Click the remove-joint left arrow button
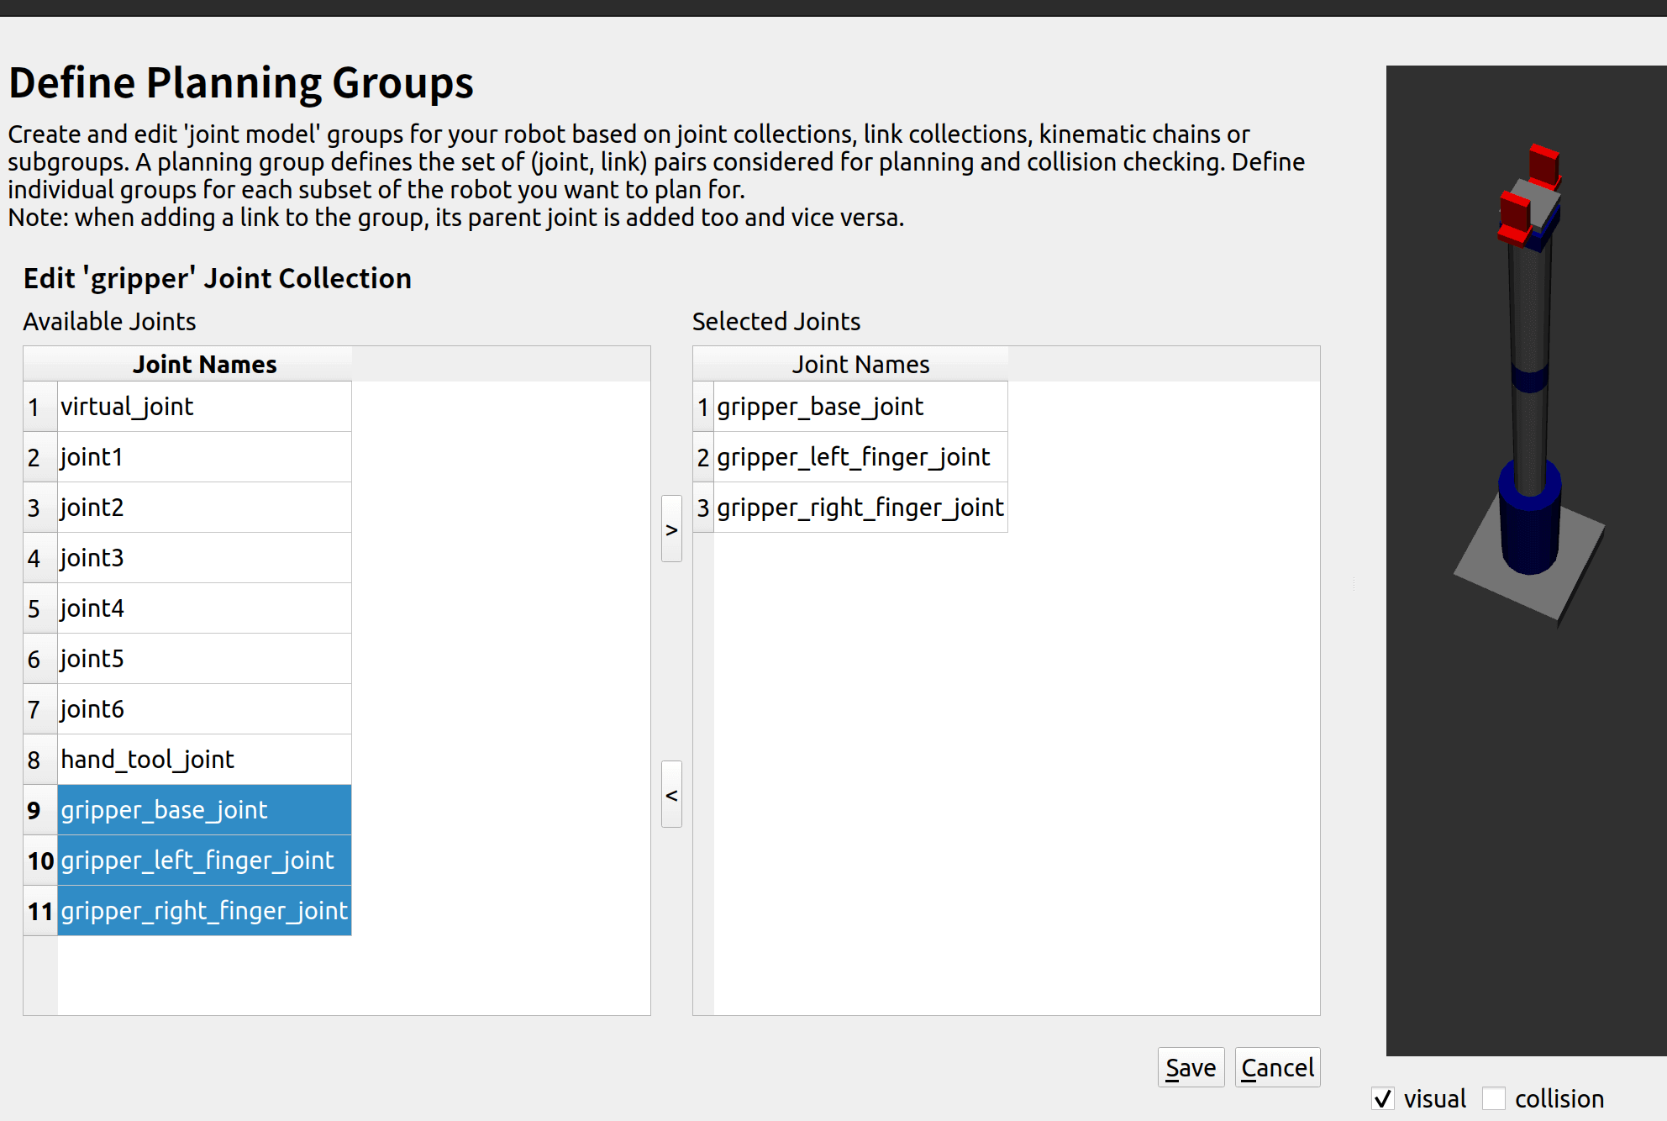 pos(671,794)
